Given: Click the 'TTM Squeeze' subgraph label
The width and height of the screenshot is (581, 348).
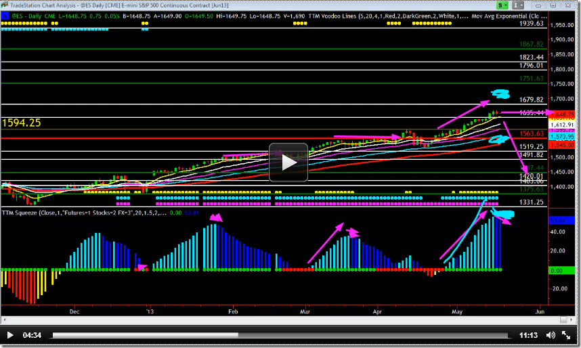Looking at the screenshot, I should point(19,213).
